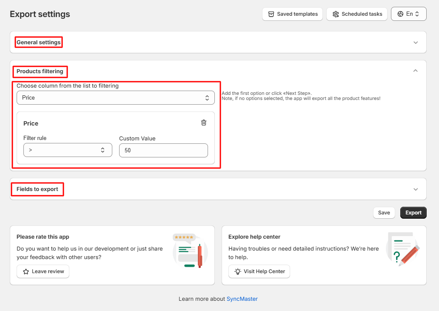The width and height of the screenshot is (439, 311).
Task: Open Scheduled tasks
Action: [x=356, y=14]
